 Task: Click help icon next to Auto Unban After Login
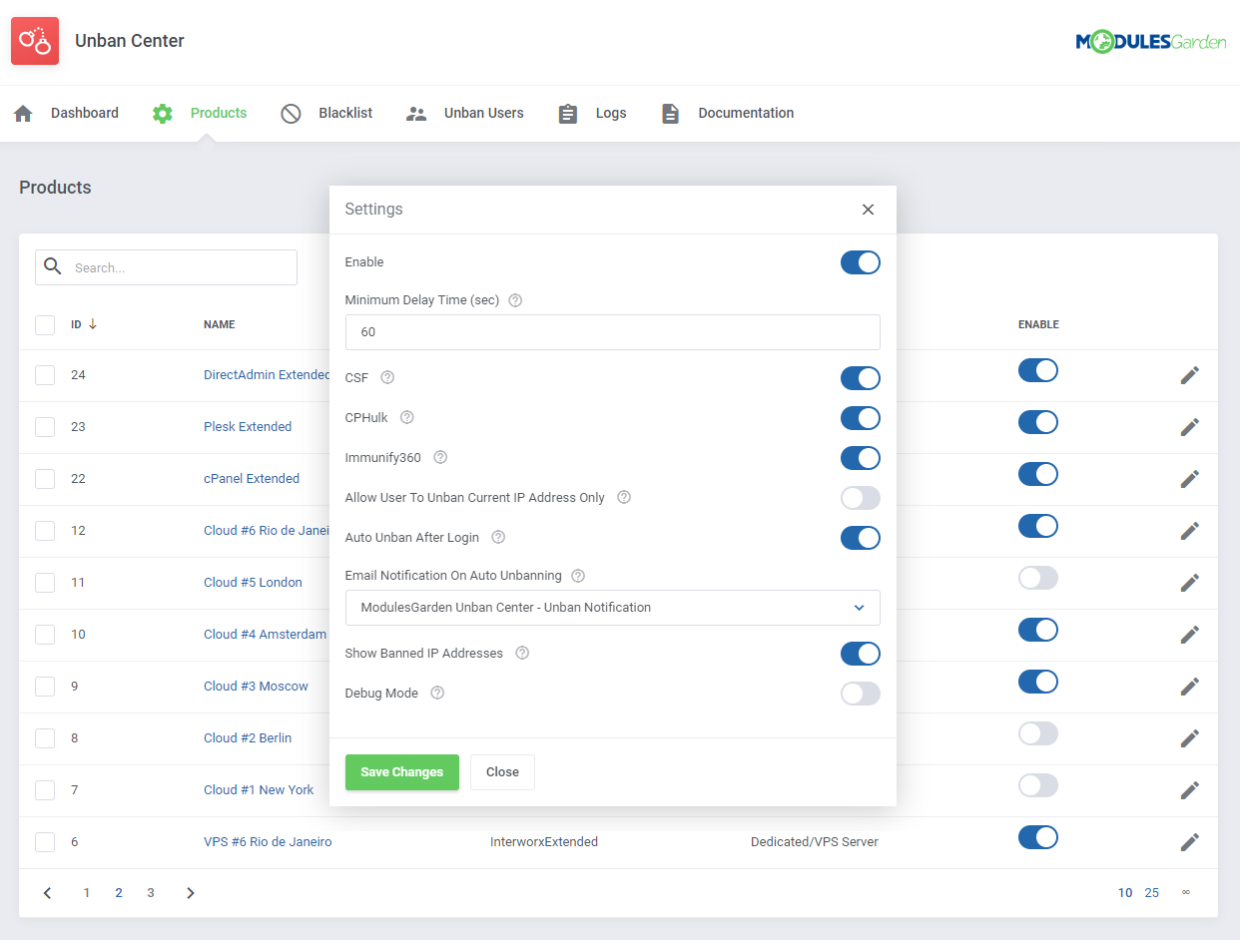point(498,538)
